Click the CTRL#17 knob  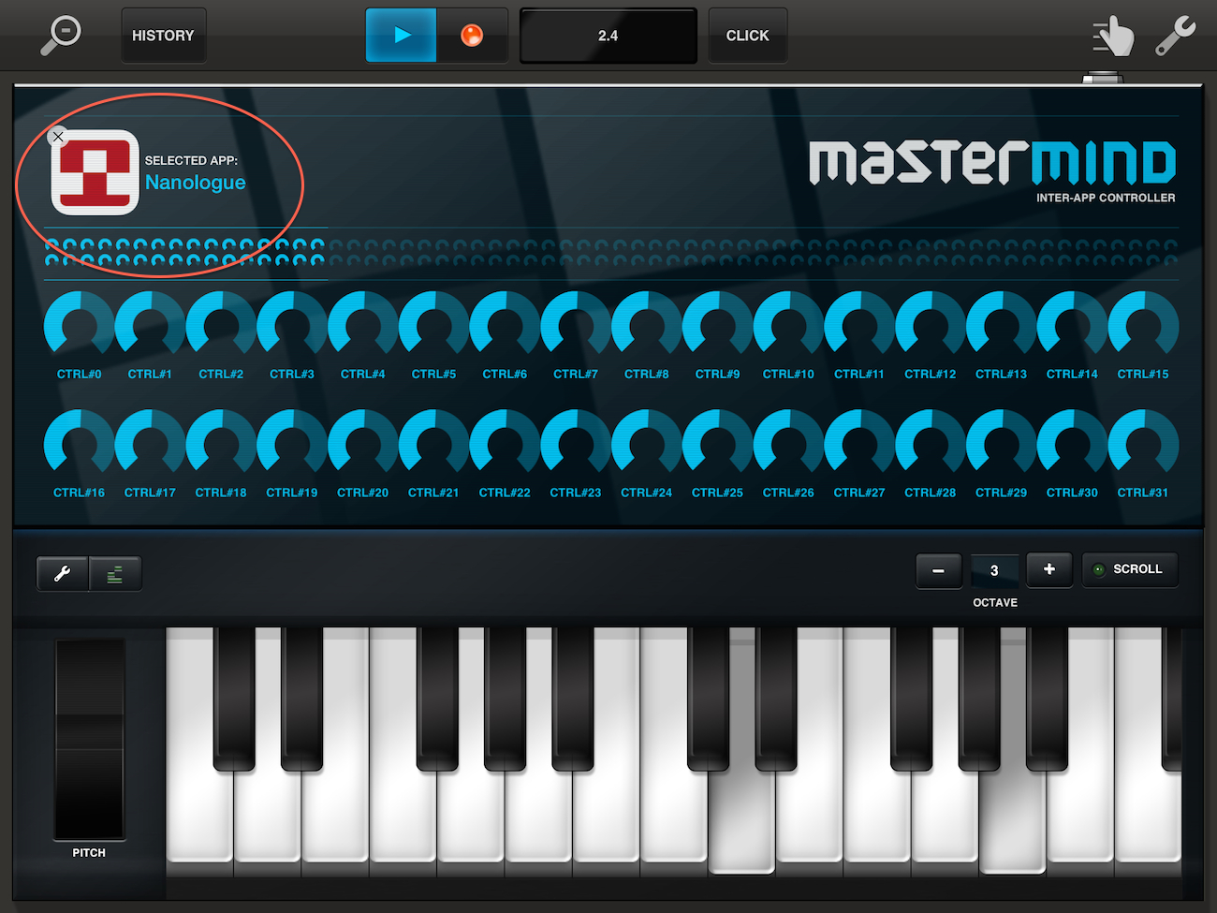click(150, 443)
